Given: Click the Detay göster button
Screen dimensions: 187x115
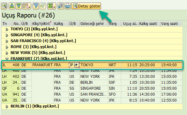Looking at the screenshot, I should point(86,6).
